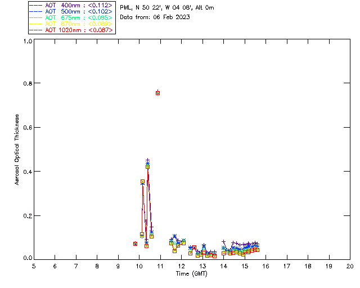Click the y-axis tick label 0.0

coord(28,258)
